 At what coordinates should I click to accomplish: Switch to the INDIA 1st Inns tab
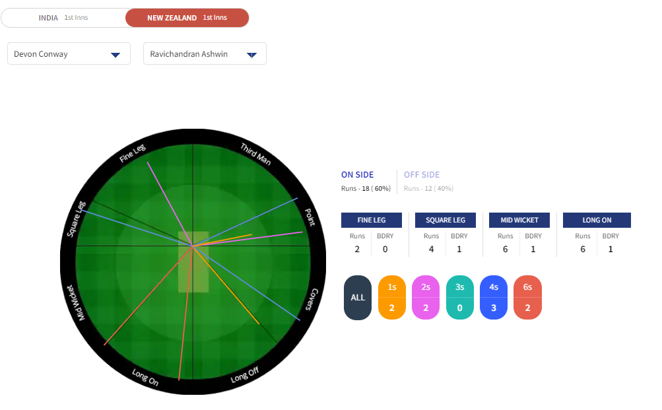pos(63,18)
